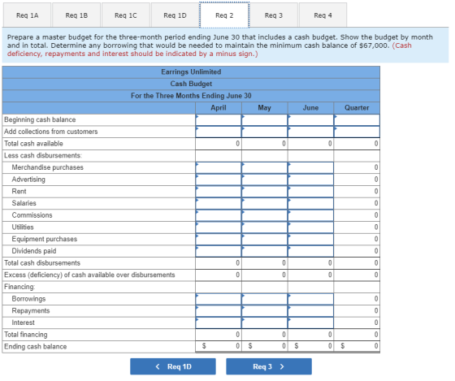
Task: Click April Commissions field
Action: click(x=219, y=215)
